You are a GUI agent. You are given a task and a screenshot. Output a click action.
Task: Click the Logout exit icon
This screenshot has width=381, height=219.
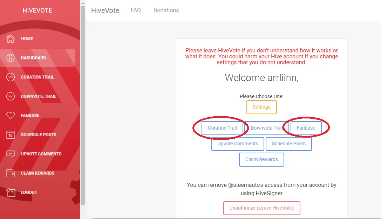tap(11, 192)
